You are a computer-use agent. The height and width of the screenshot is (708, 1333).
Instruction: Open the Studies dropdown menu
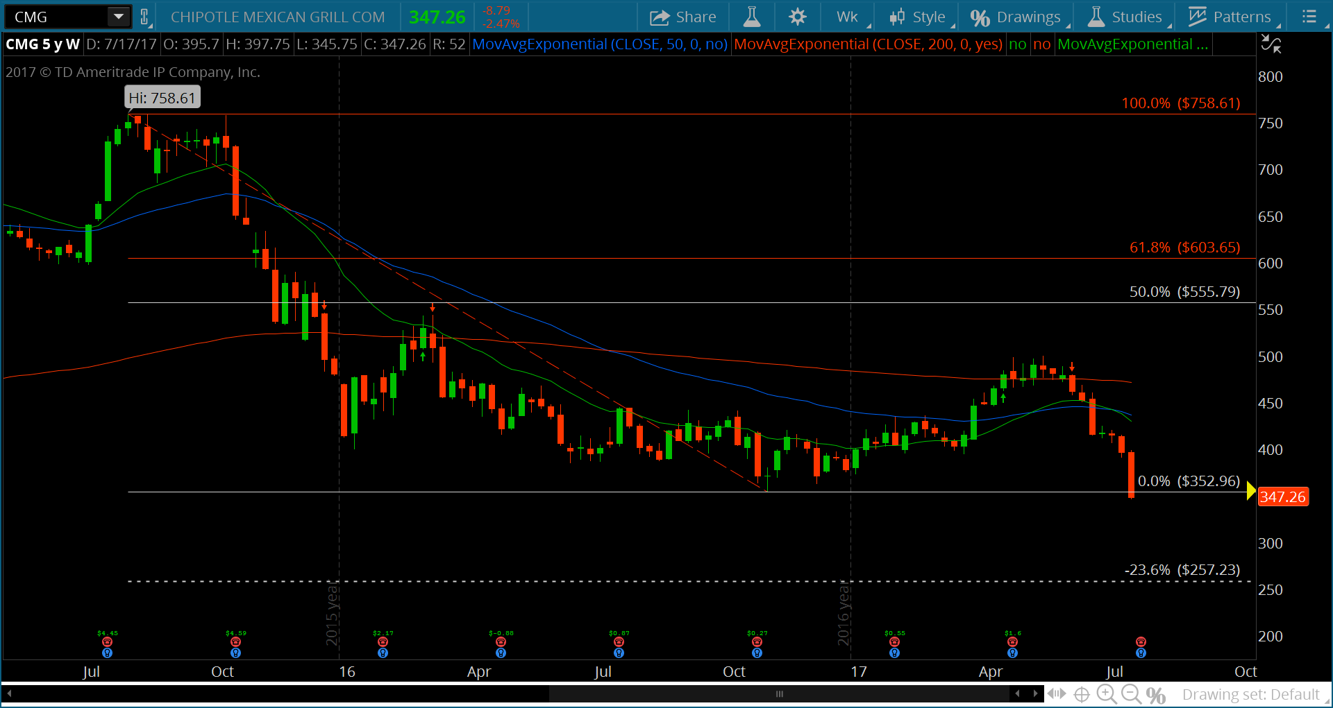(x=1126, y=17)
